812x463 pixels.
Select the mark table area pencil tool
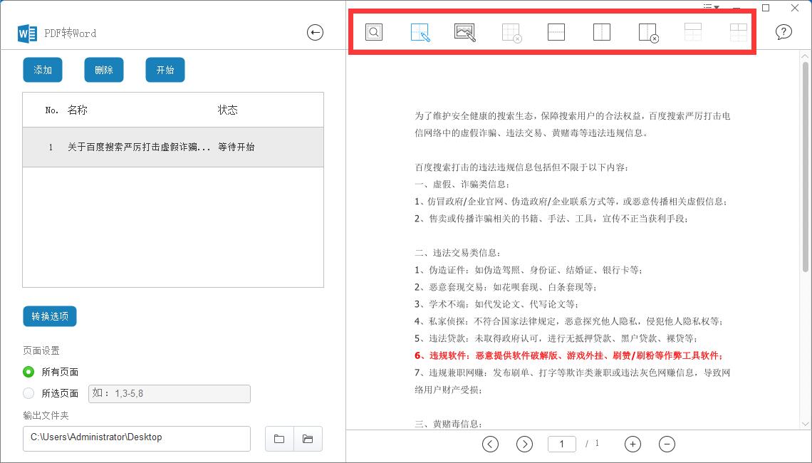click(x=420, y=32)
